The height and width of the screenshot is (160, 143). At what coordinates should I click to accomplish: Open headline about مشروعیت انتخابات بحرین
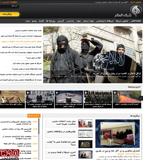tap(21, 36)
